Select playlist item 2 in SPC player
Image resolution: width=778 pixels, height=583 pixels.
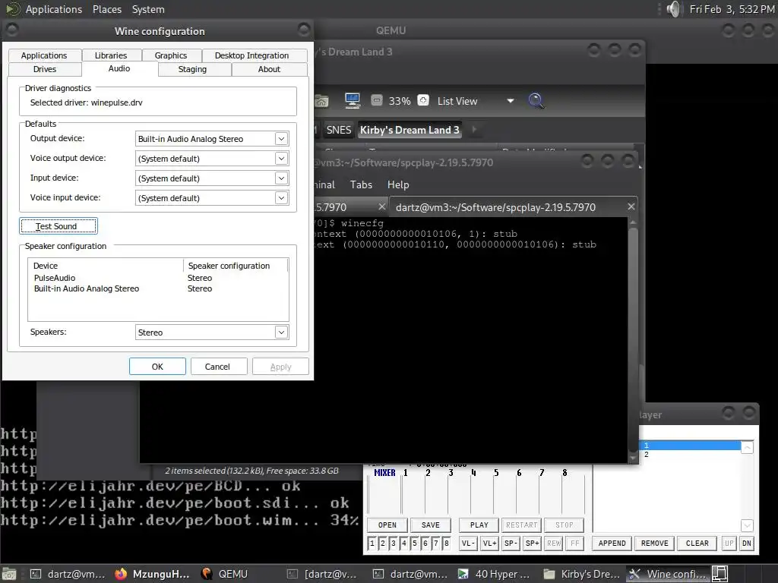click(691, 455)
